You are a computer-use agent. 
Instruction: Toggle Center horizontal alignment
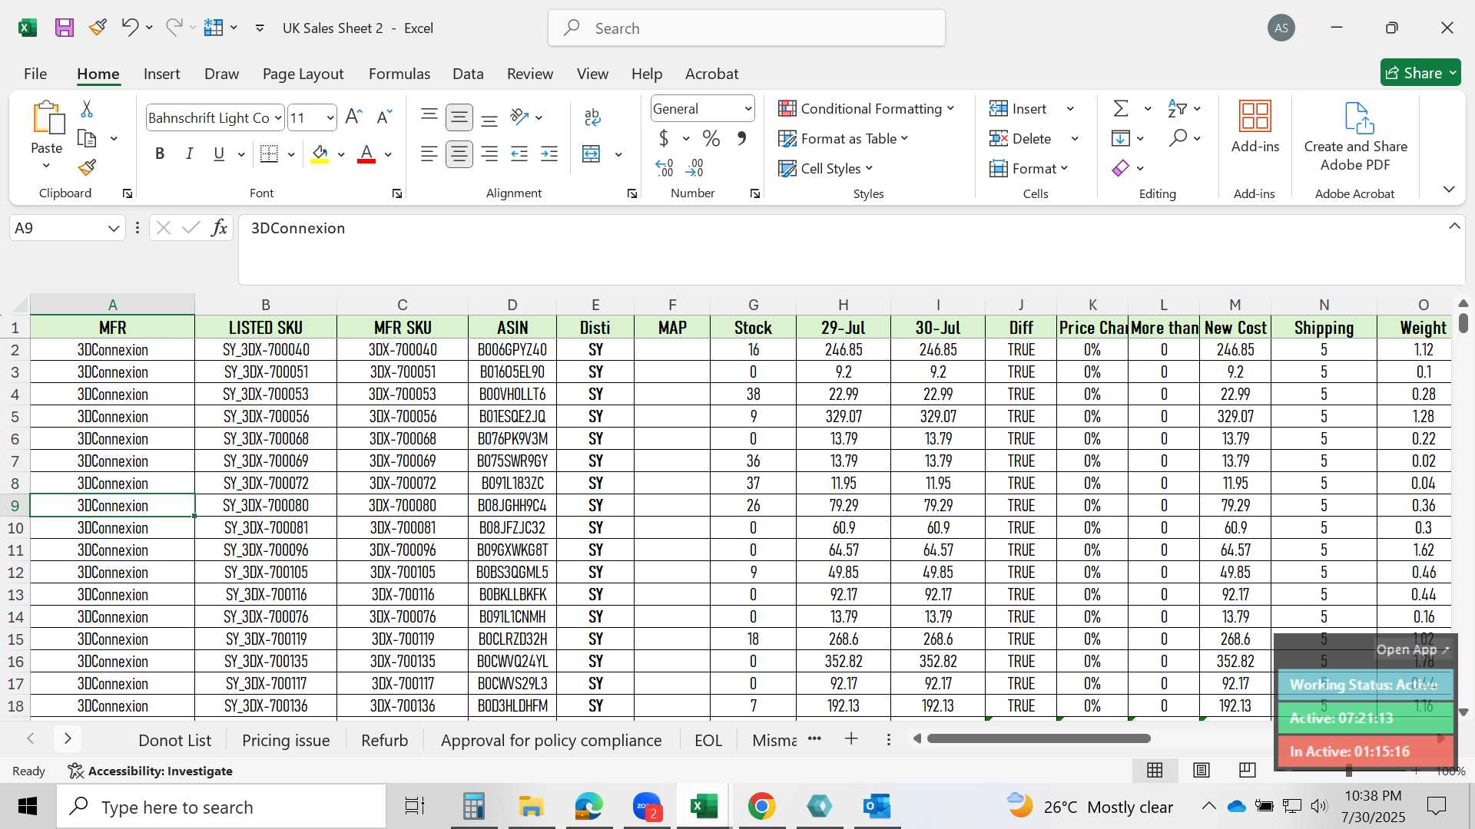459,154
